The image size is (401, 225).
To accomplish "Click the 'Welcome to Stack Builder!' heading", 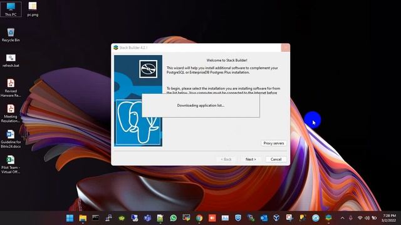I will point(227,61).
